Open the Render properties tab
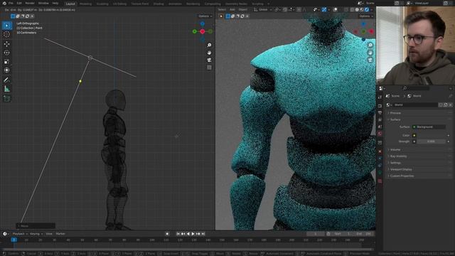 tap(380, 106)
